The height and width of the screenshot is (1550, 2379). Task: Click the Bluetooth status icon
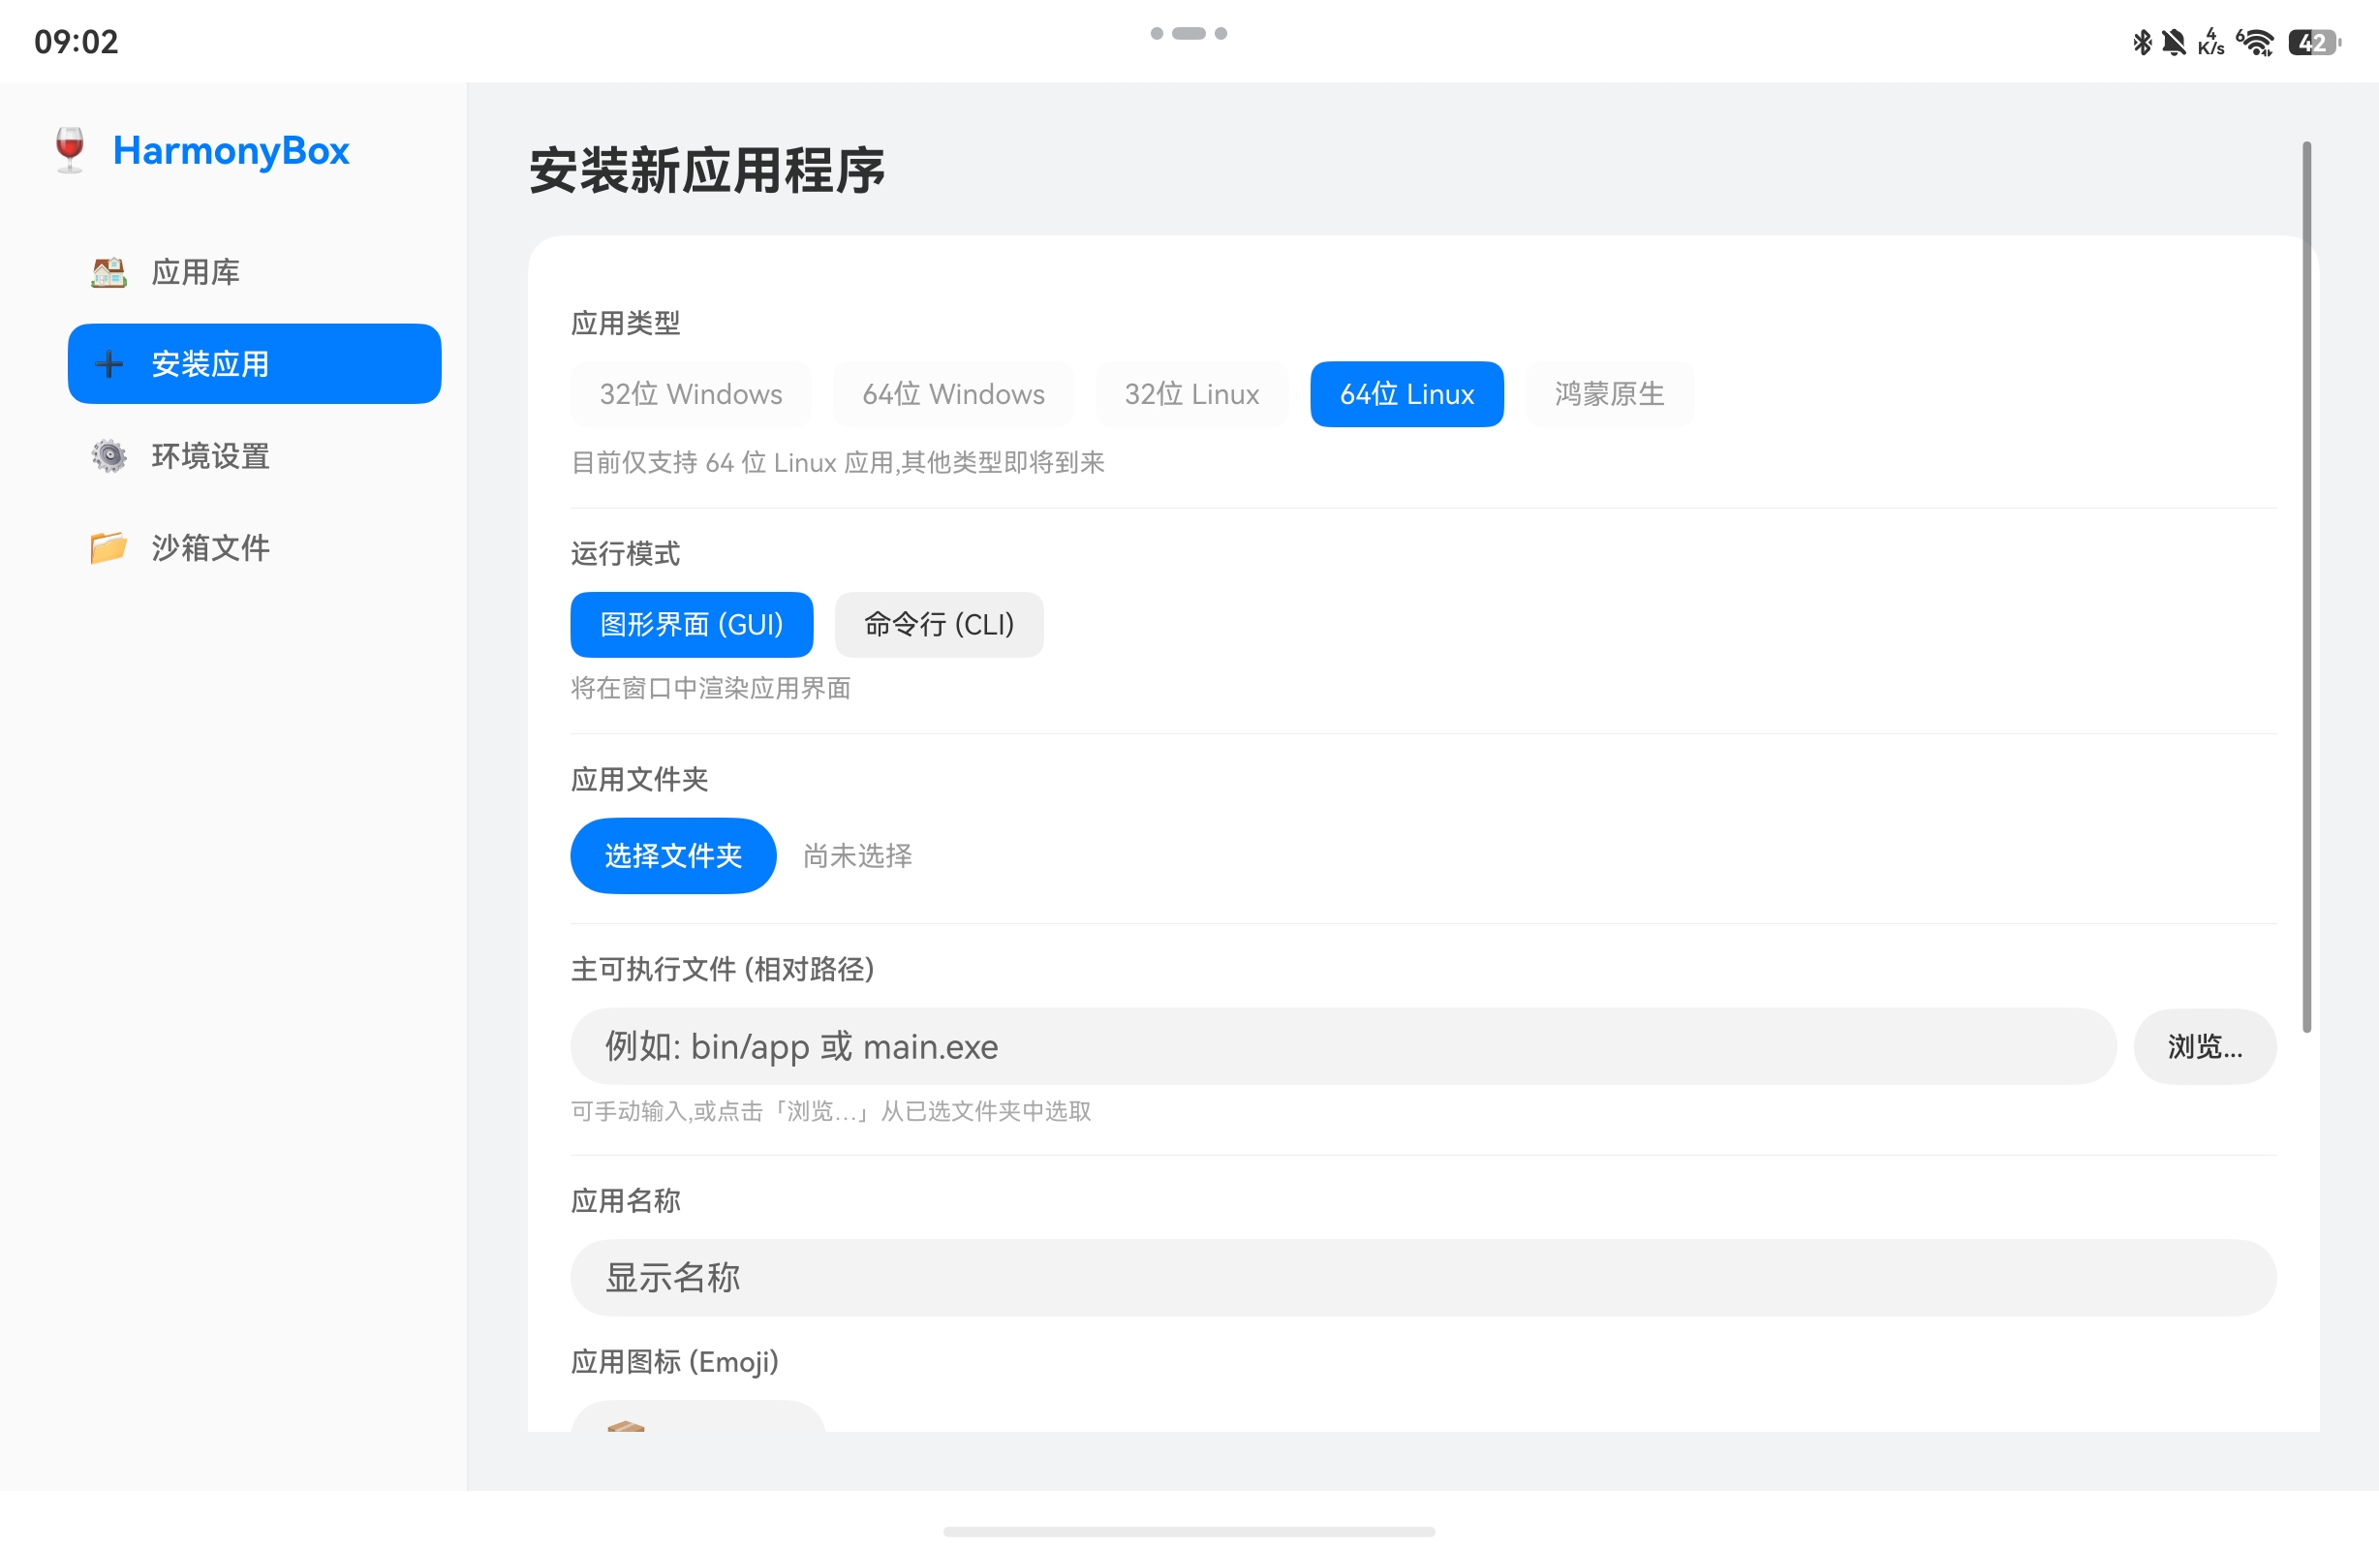pos(2141,42)
